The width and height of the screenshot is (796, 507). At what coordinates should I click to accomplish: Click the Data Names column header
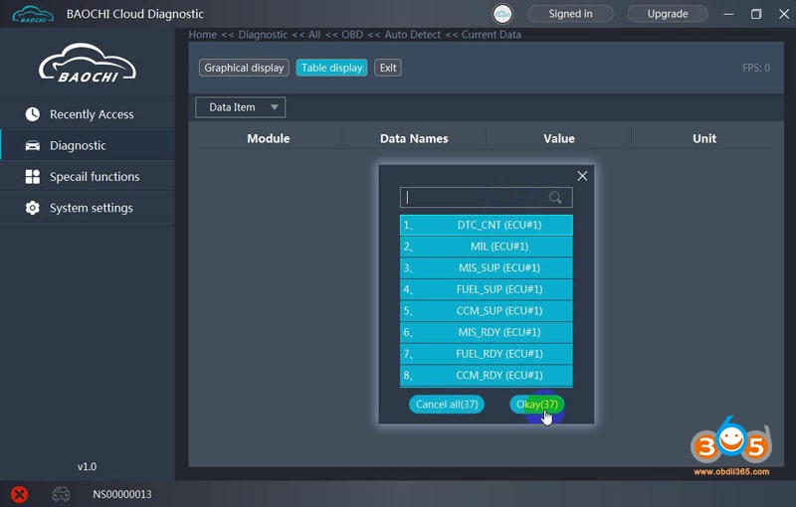414,138
